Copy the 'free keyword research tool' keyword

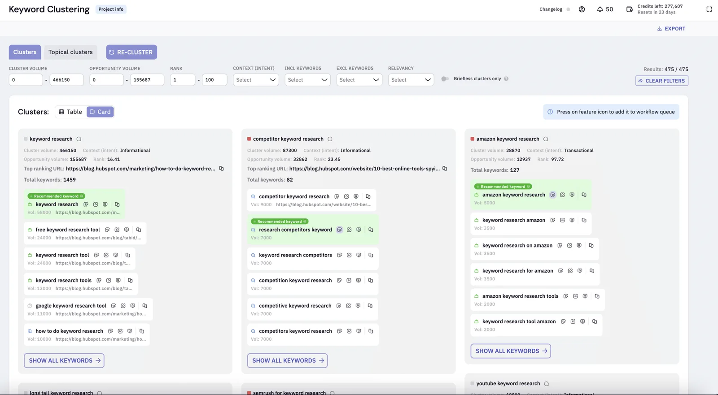[139, 230]
